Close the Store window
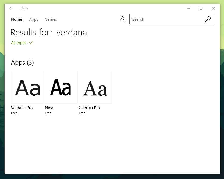The width and height of the screenshot is (224, 179). (x=214, y=8)
